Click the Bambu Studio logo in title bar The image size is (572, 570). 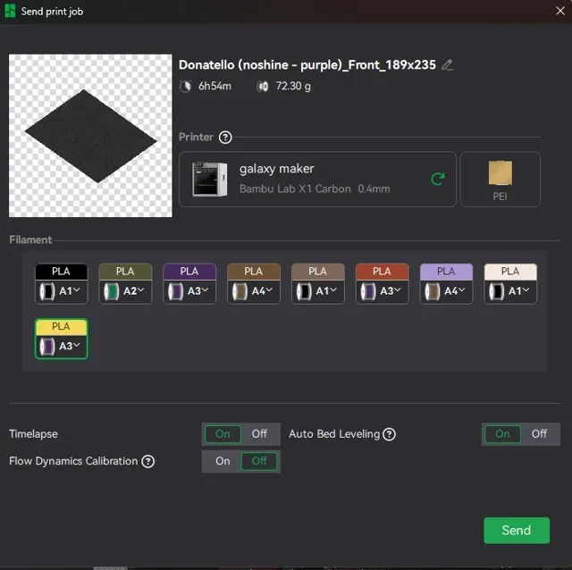[10, 12]
